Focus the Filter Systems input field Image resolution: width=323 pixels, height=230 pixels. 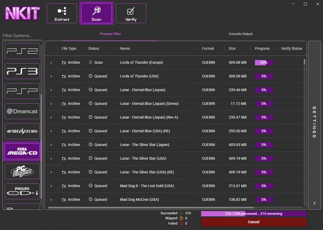click(22, 36)
